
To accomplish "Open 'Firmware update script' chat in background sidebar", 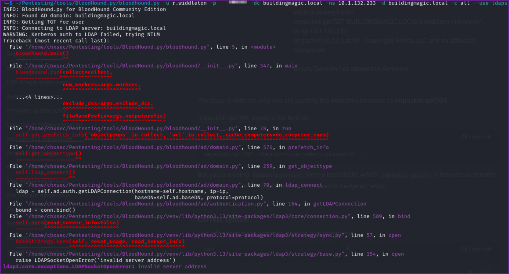I will [x=37, y=111].
